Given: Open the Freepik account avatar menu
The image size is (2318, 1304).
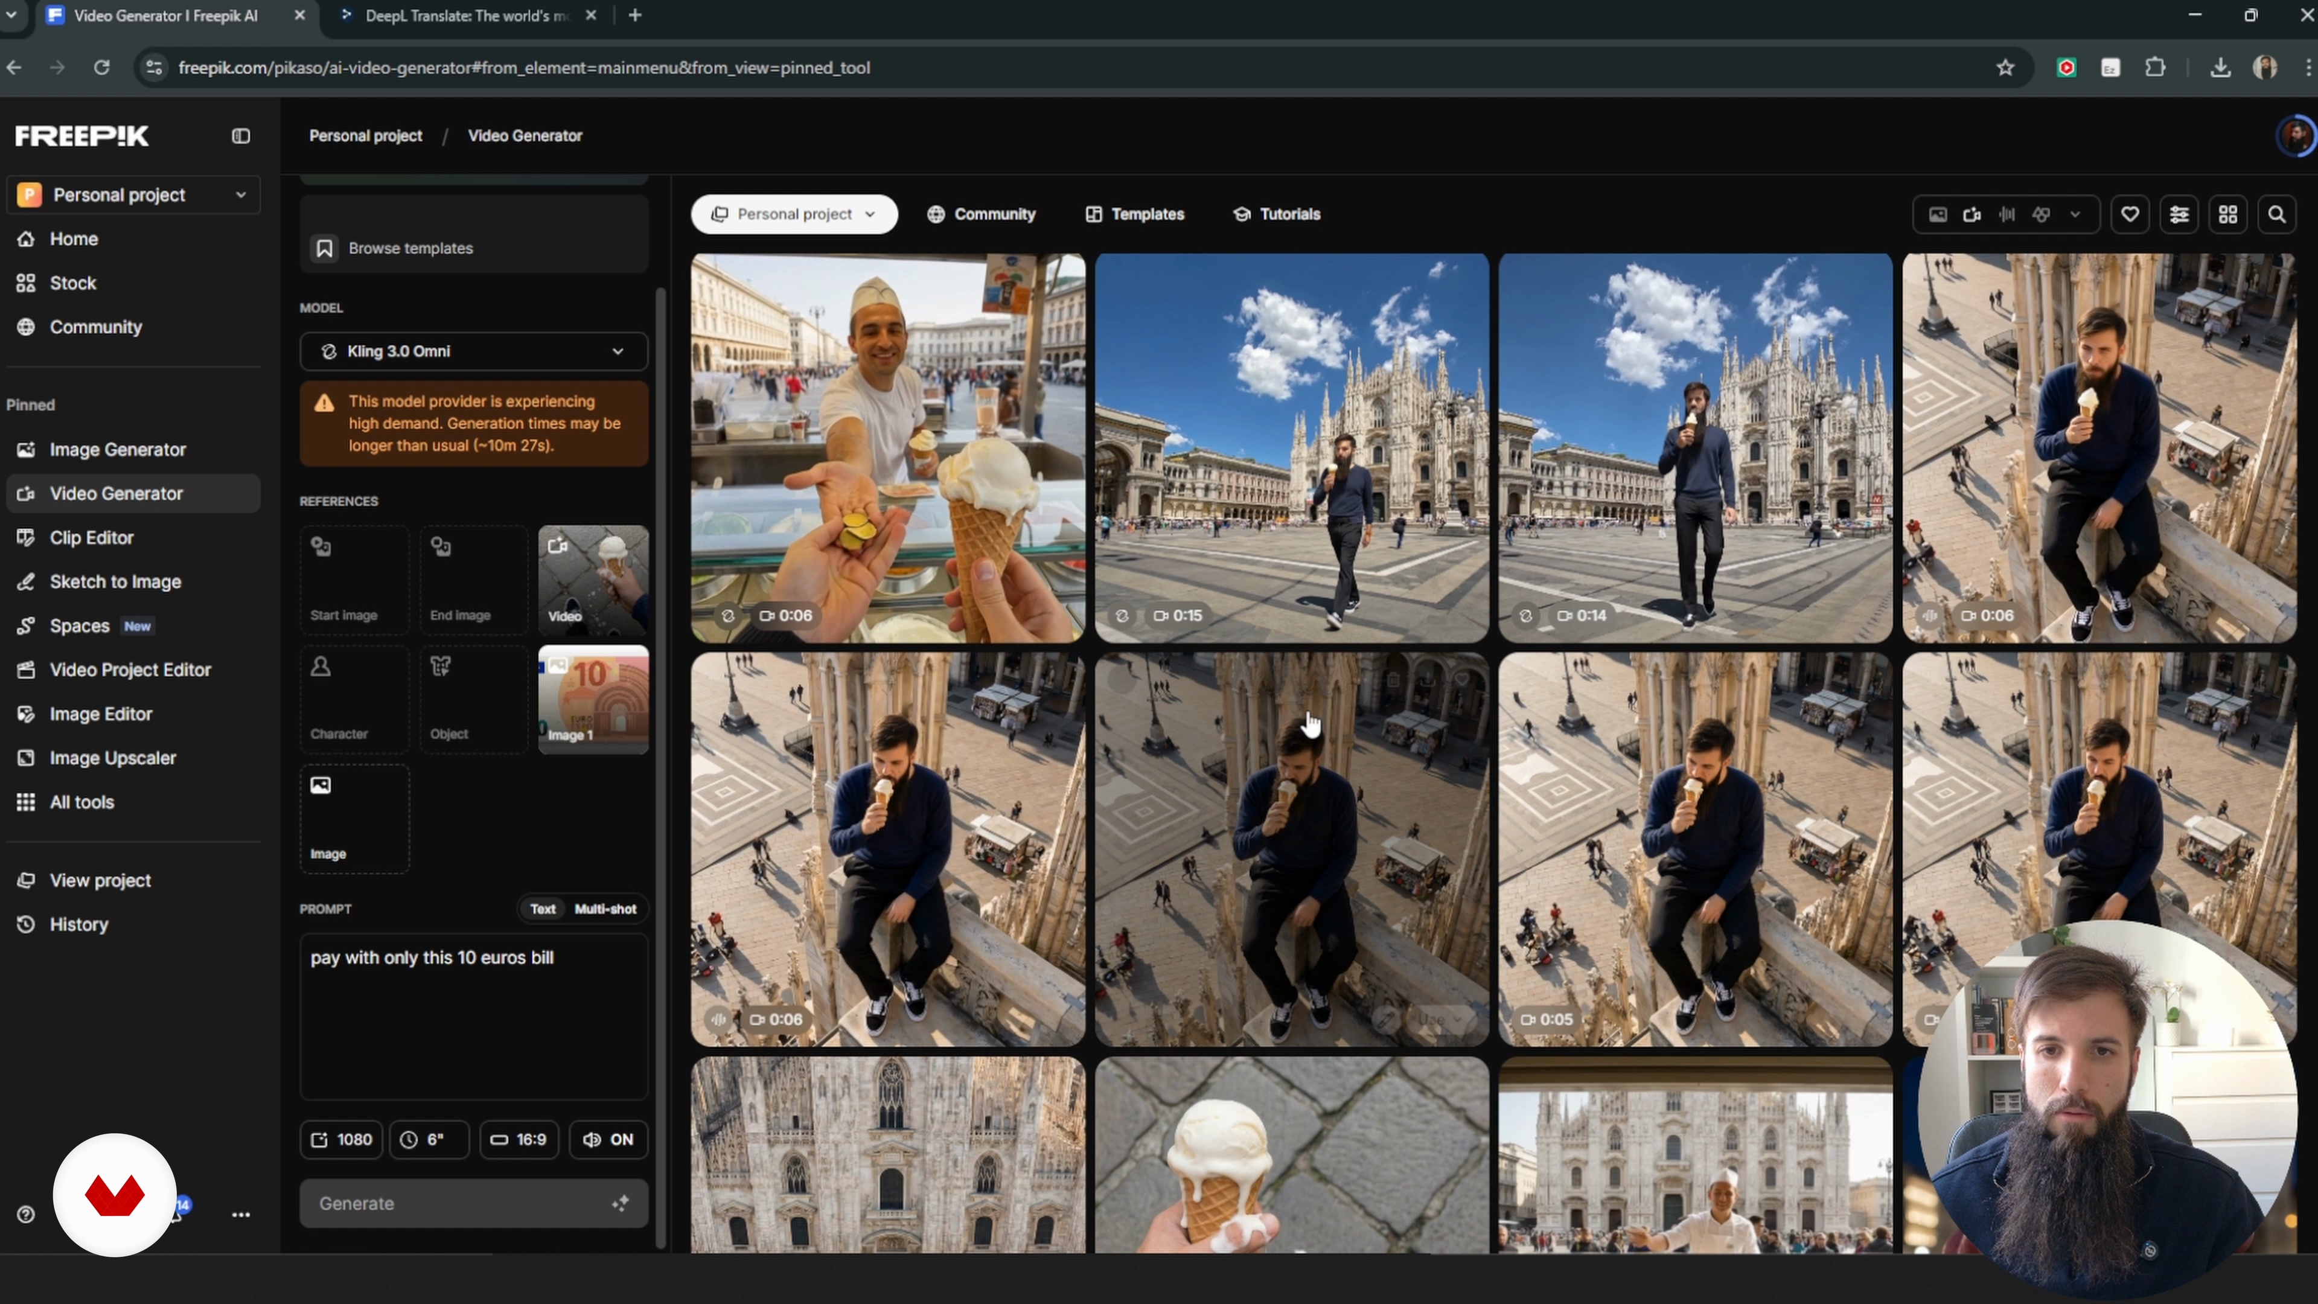Looking at the screenshot, I should click(x=2296, y=136).
